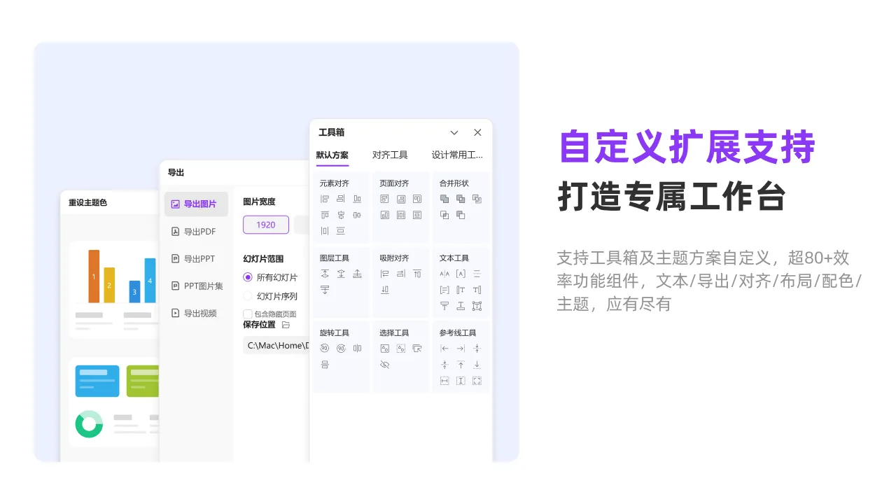Select the 所有幻灯片 radio button
The image size is (896, 504).
click(248, 277)
